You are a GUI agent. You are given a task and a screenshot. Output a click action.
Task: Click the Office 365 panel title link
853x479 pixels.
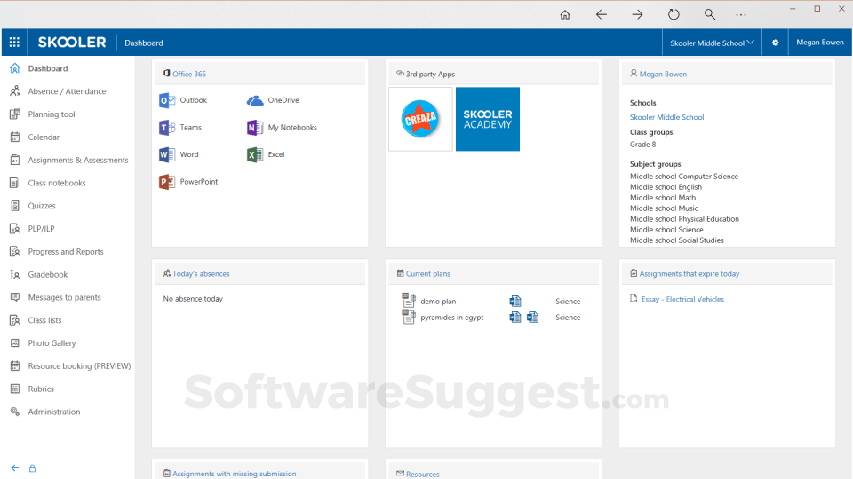pyautogui.click(x=189, y=74)
